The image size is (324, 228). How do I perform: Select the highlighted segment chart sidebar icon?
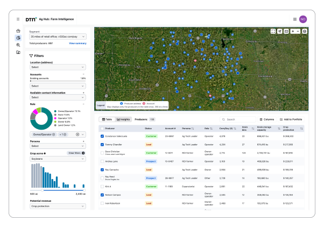(18, 38)
